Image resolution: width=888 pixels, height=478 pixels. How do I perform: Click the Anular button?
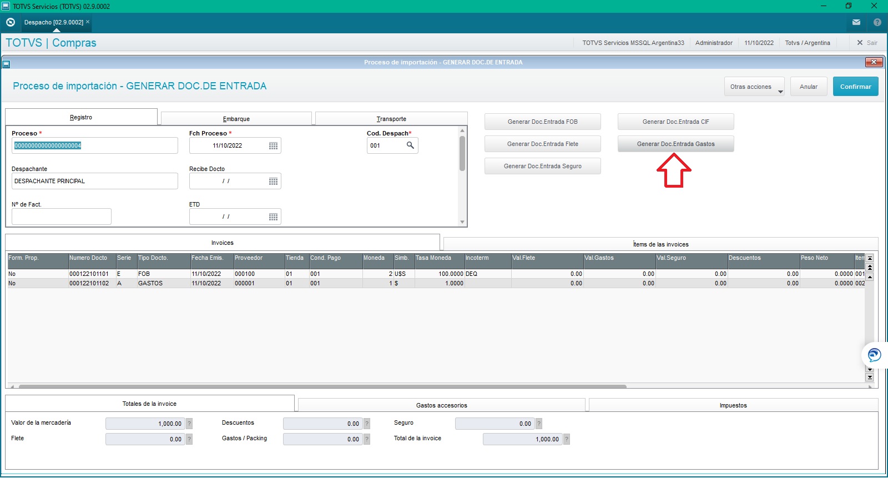809,87
